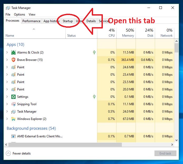Click the Alarms & Clock app icon
This screenshot has width=183, height=164.
pos(13,52)
